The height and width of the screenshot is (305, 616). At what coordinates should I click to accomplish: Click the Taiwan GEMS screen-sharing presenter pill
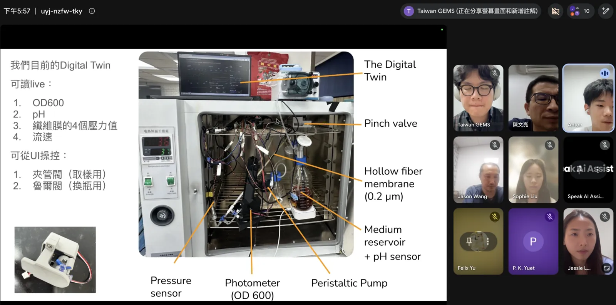pos(471,11)
